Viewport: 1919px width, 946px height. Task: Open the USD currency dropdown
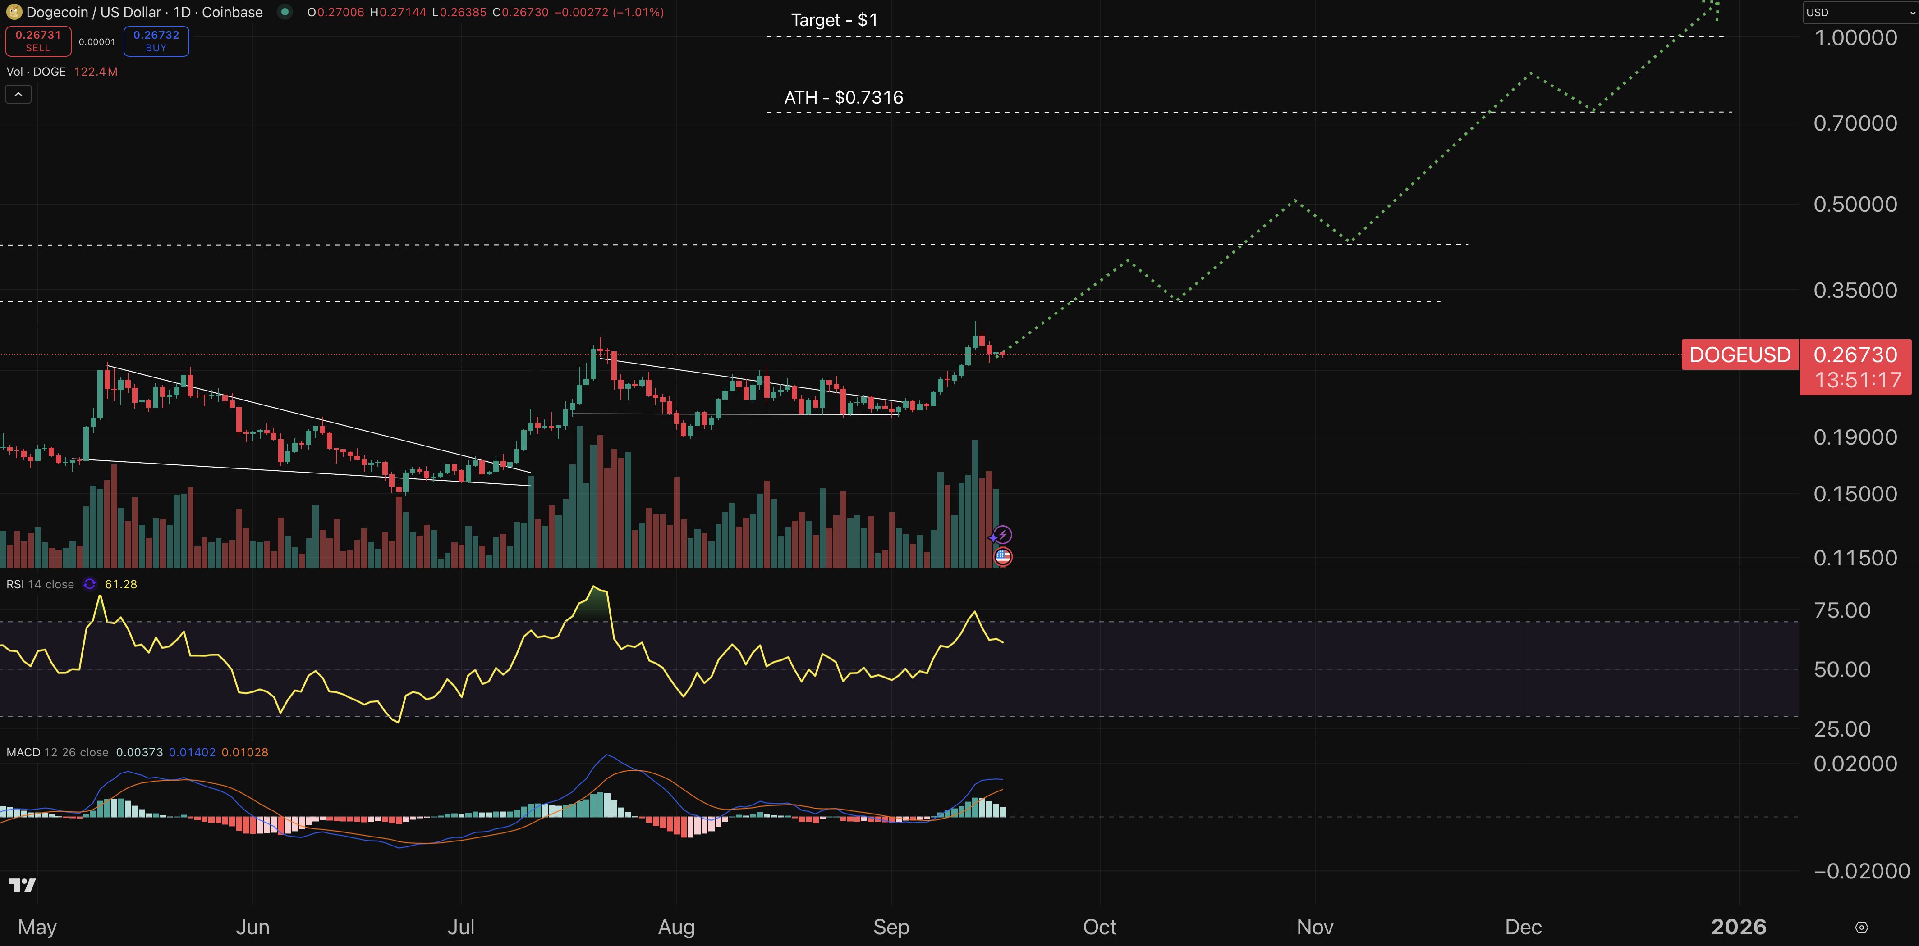pos(1858,12)
